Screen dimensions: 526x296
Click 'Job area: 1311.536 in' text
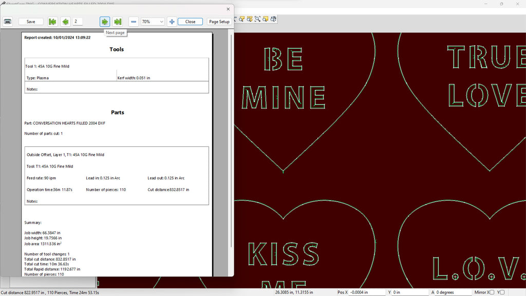tap(43, 244)
